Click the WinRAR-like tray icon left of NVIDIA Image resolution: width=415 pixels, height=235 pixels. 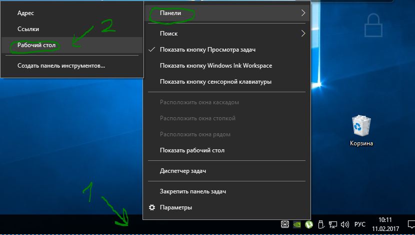[285, 224]
